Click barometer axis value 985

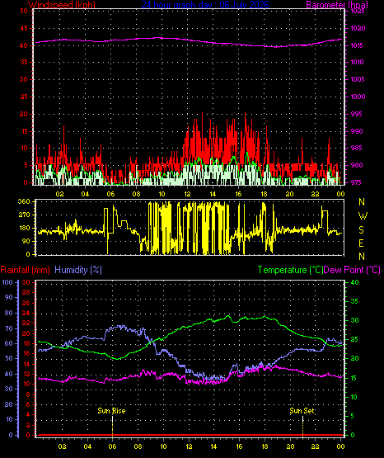(357, 148)
